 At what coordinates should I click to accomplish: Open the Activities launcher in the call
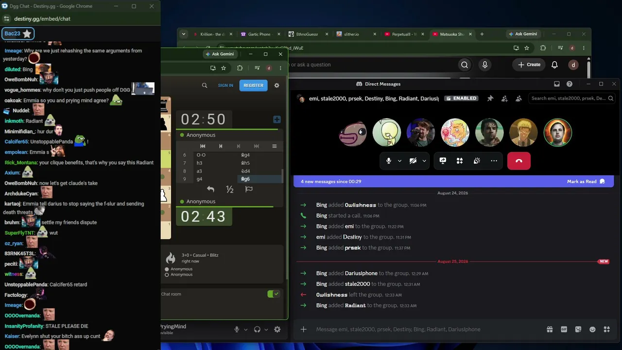(460, 161)
